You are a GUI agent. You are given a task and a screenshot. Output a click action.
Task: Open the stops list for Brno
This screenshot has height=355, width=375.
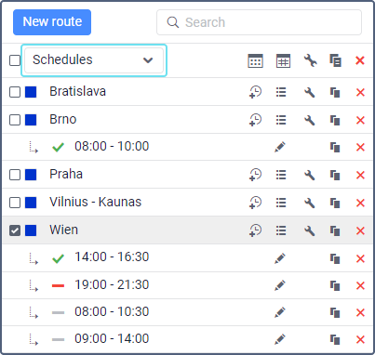(281, 120)
